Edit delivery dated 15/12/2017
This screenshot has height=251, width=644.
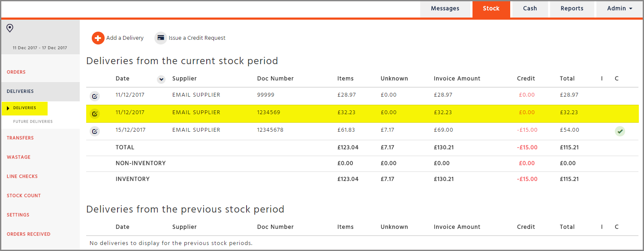click(95, 131)
